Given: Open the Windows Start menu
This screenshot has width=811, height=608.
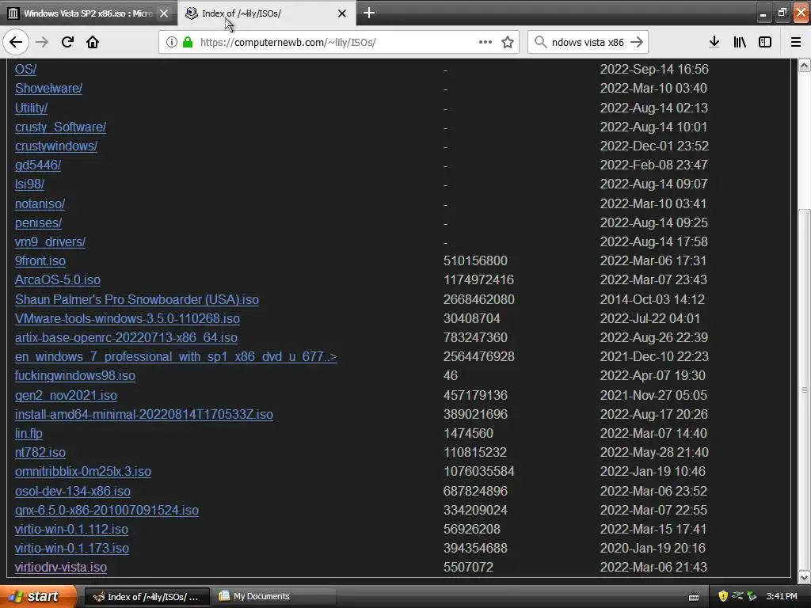Looking at the screenshot, I should point(38,596).
